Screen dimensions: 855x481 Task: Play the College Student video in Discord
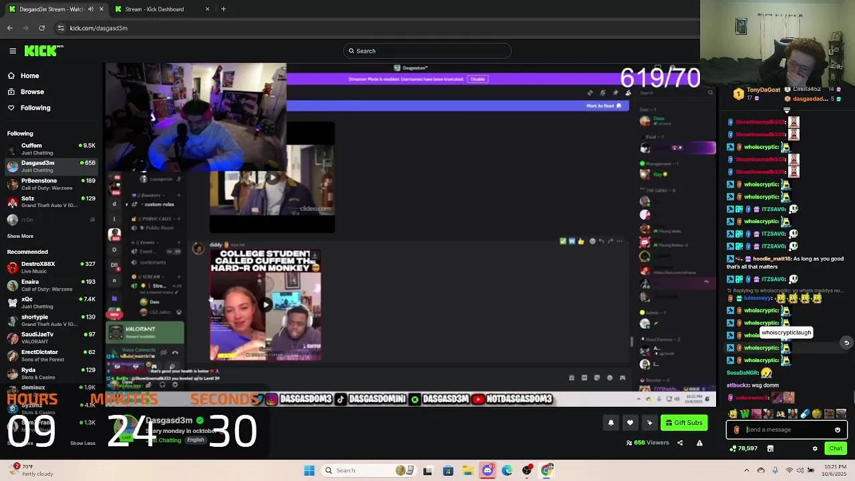point(266,305)
